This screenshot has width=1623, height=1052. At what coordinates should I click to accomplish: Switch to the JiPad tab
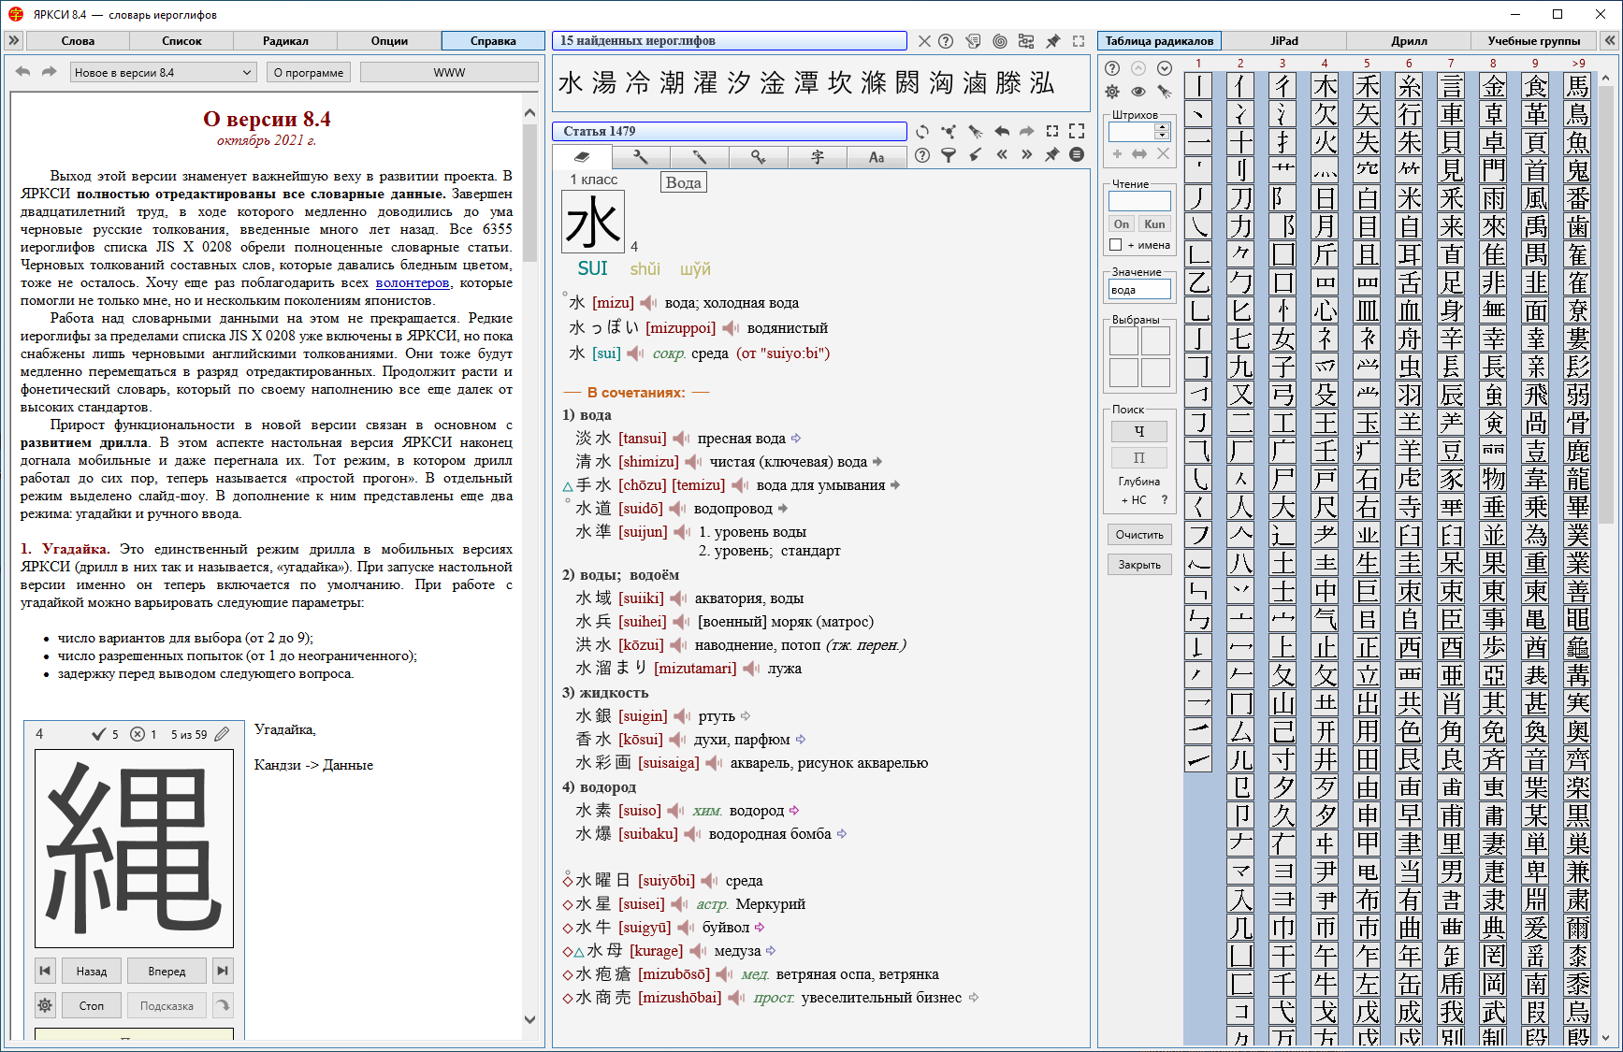point(1283,41)
